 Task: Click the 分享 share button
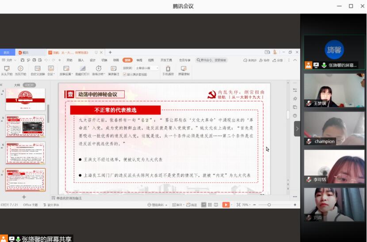(x=279, y=60)
